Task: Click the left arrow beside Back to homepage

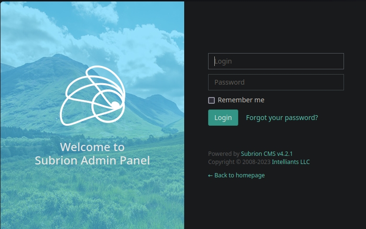Action: (211, 175)
